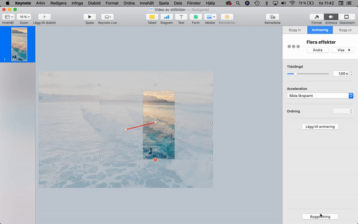
Task: Open the Innehåll view options button
Action: 9,17
